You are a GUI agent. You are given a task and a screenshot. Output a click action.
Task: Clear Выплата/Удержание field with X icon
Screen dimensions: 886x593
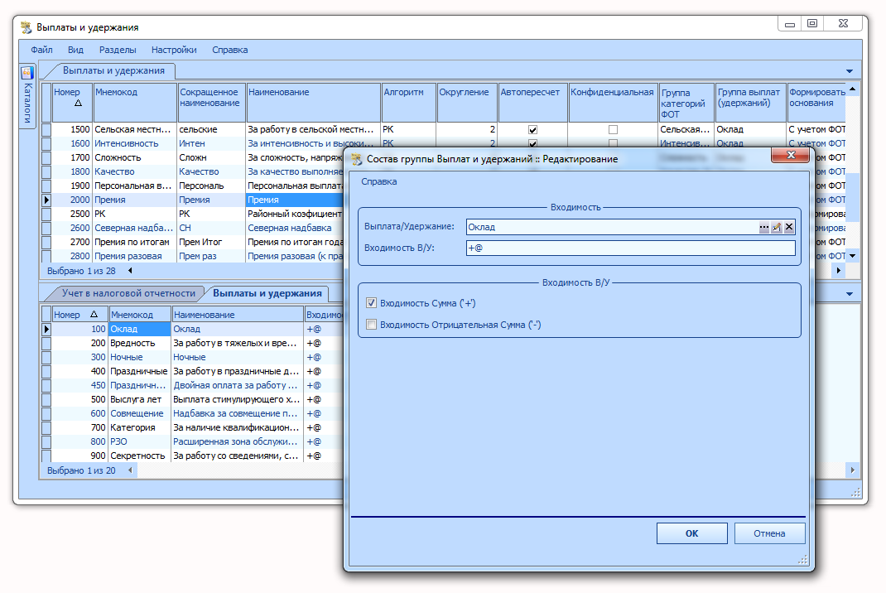[789, 227]
